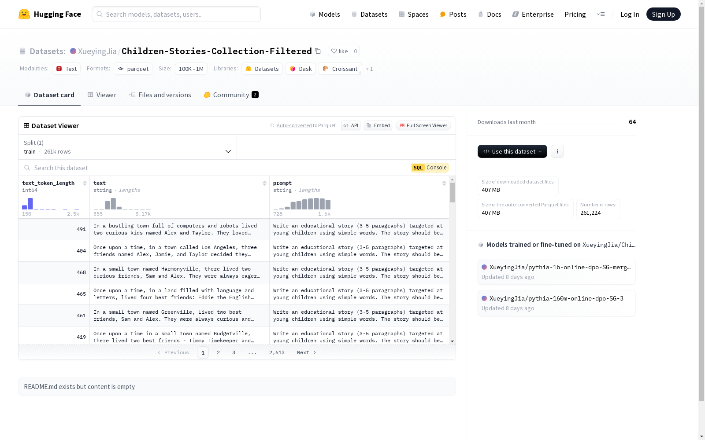Click the Log In link
705x440 pixels.
tap(630, 14)
